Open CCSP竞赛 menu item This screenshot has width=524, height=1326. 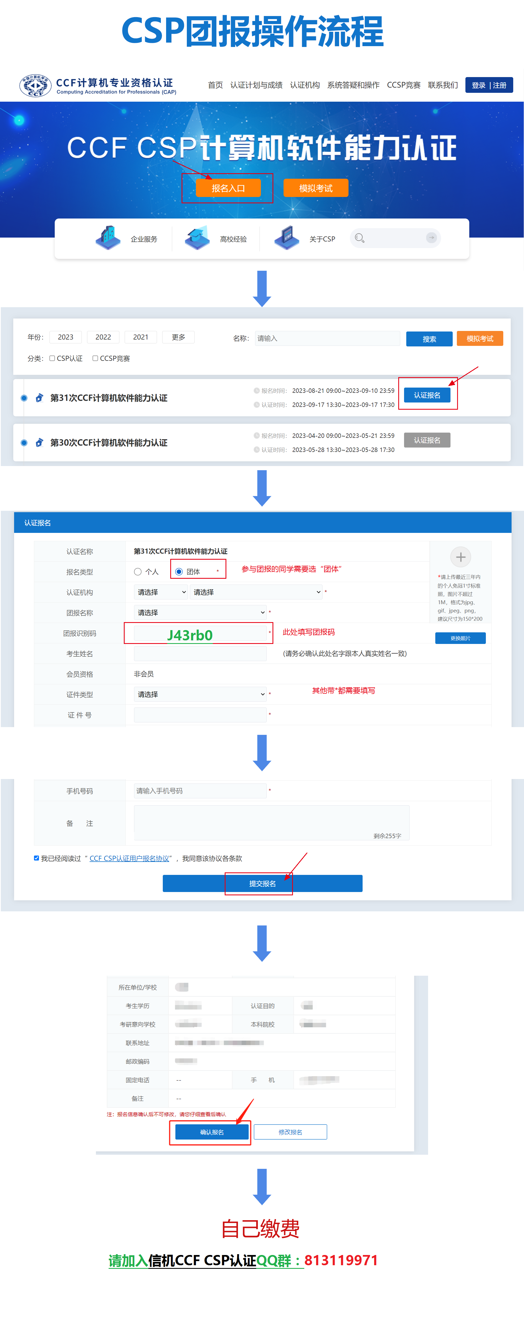tap(404, 85)
